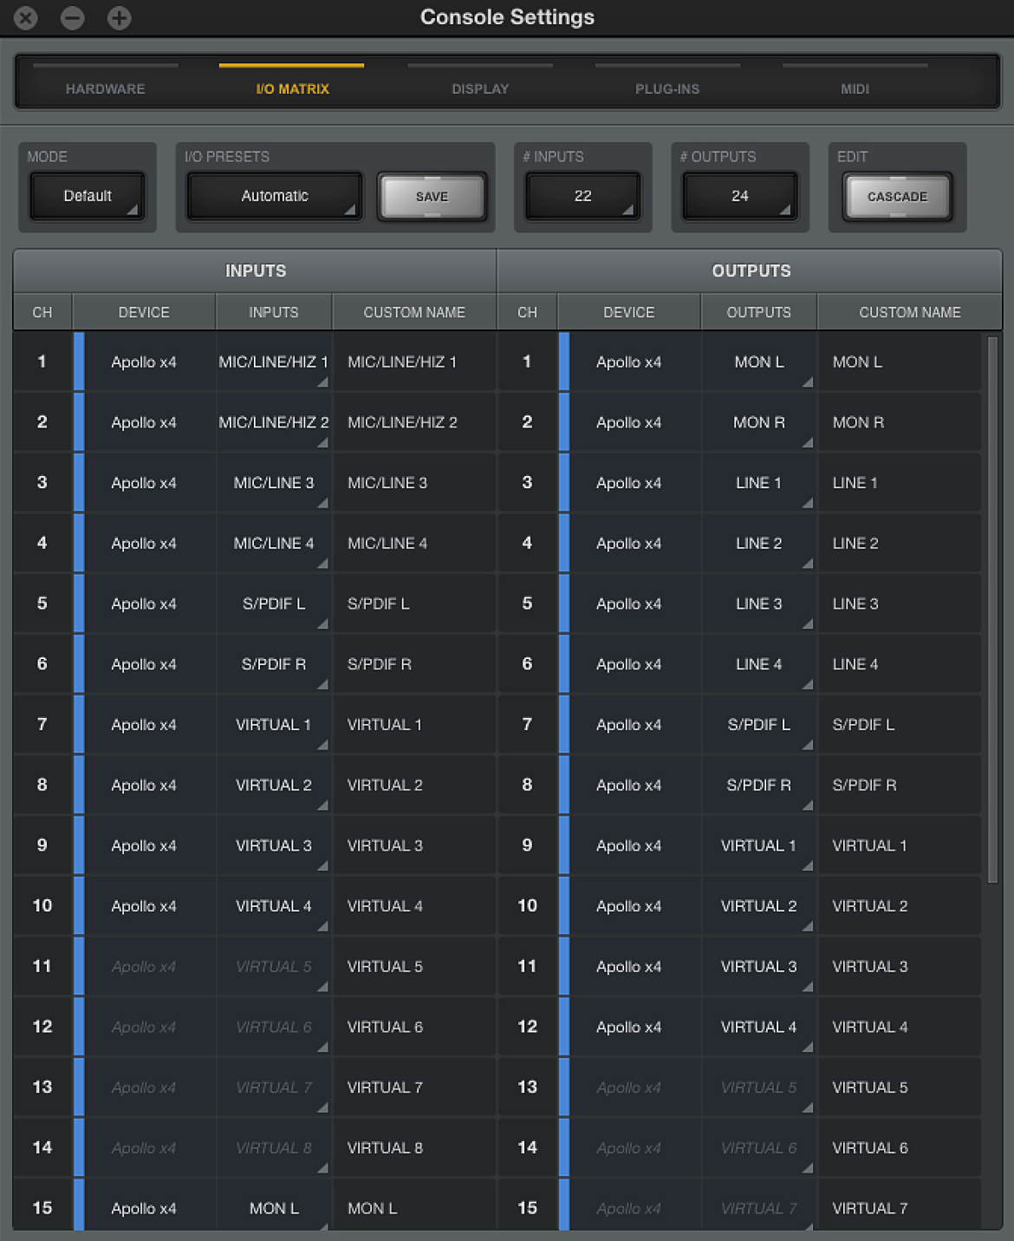This screenshot has width=1014, height=1241.
Task: Edit custom name of output LINE 4
Action: tap(900, 664)
